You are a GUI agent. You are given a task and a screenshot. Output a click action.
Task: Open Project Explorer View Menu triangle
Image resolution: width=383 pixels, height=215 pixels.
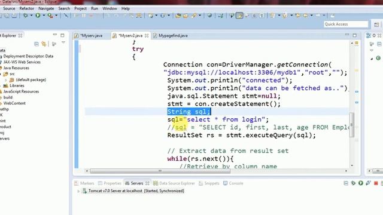(63, 42)
